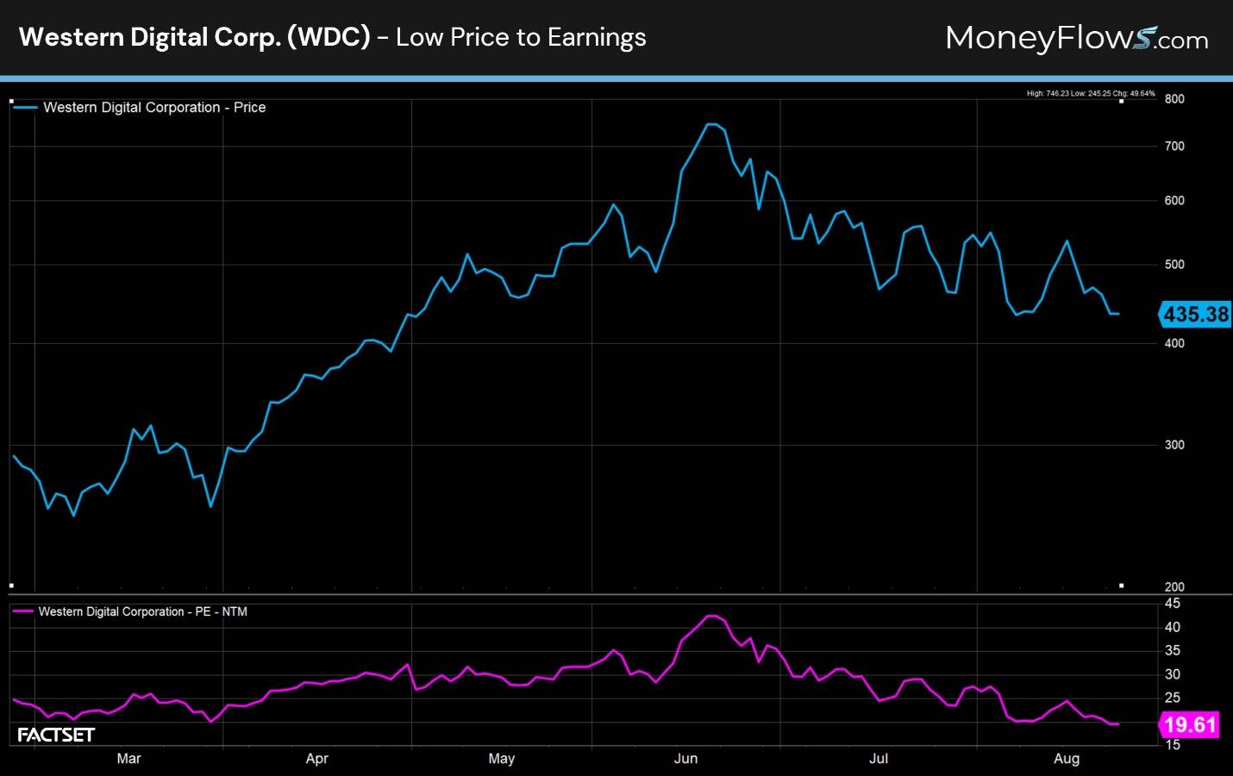Click the Jul month label on the time axis

point(879,759)
